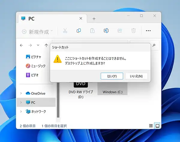Expand the ネットワーク tree node
The image size is (180, 142).
click(x=21, y=111)
